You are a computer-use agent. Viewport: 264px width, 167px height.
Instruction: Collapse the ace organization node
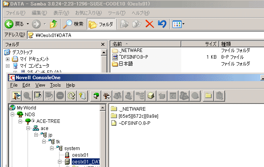point(28,128)
